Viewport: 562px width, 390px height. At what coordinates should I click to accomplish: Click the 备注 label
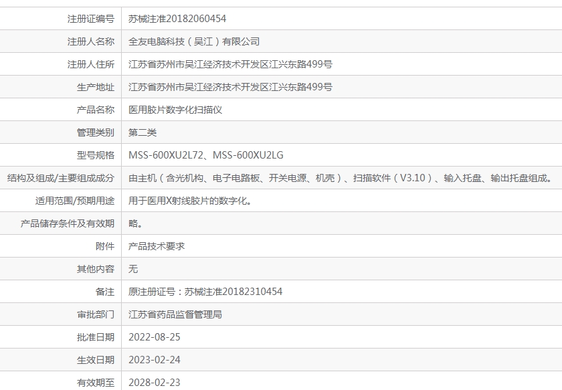(105, 292)
